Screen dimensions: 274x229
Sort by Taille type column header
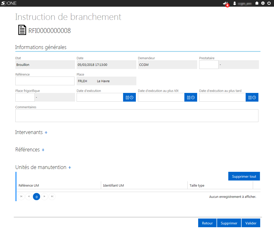pyautogui.click(x=197, y=186)
